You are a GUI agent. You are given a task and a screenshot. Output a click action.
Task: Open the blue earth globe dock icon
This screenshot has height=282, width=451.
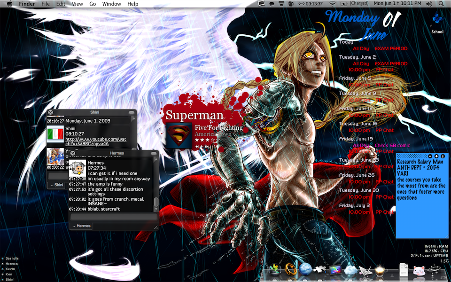(x=305, y=270)
